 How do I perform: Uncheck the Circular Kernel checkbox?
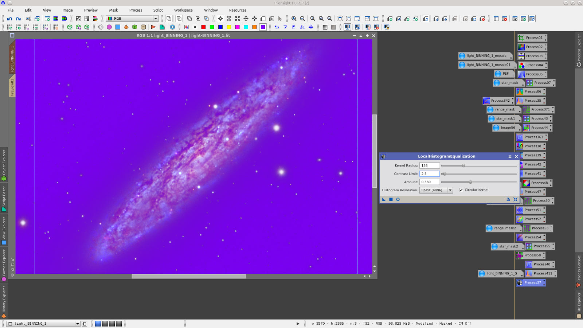tap(461, 190)
